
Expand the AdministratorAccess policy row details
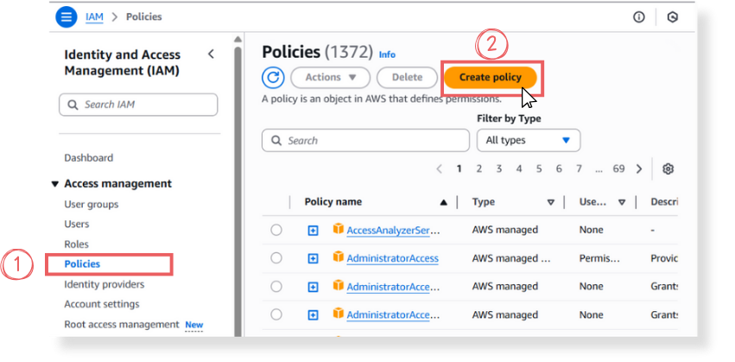(314, 258)
